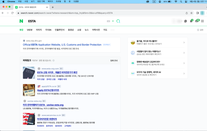Go back with the browser back arrow

(x=3, y=13)
